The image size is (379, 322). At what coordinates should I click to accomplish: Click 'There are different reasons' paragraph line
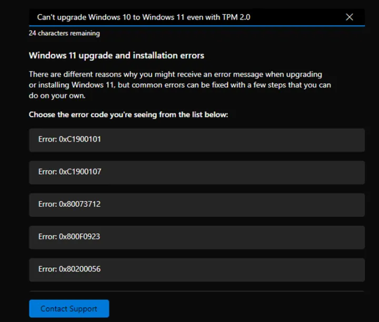point(175,74)
